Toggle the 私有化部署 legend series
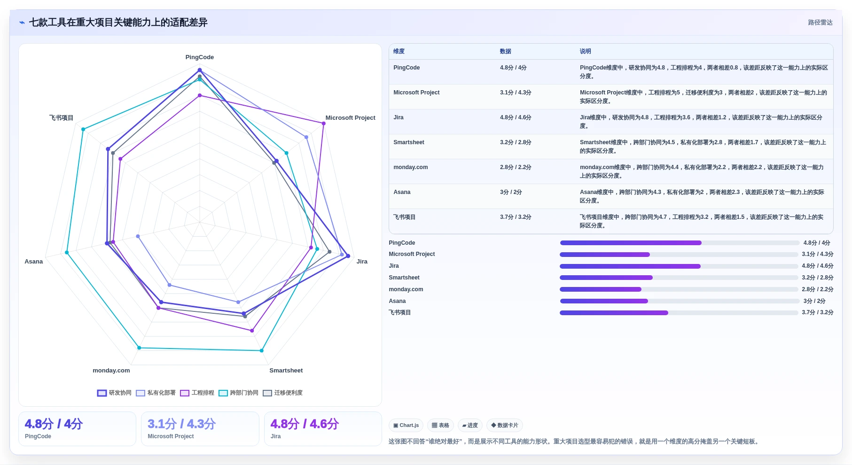This screenshot has height=465, width=852. point(156,393)
